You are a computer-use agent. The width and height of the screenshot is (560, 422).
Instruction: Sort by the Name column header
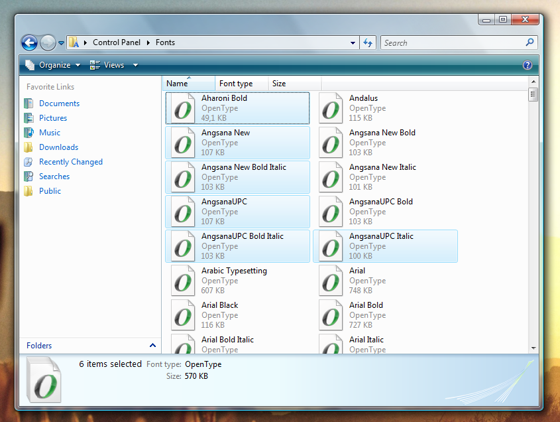point(189,84)
